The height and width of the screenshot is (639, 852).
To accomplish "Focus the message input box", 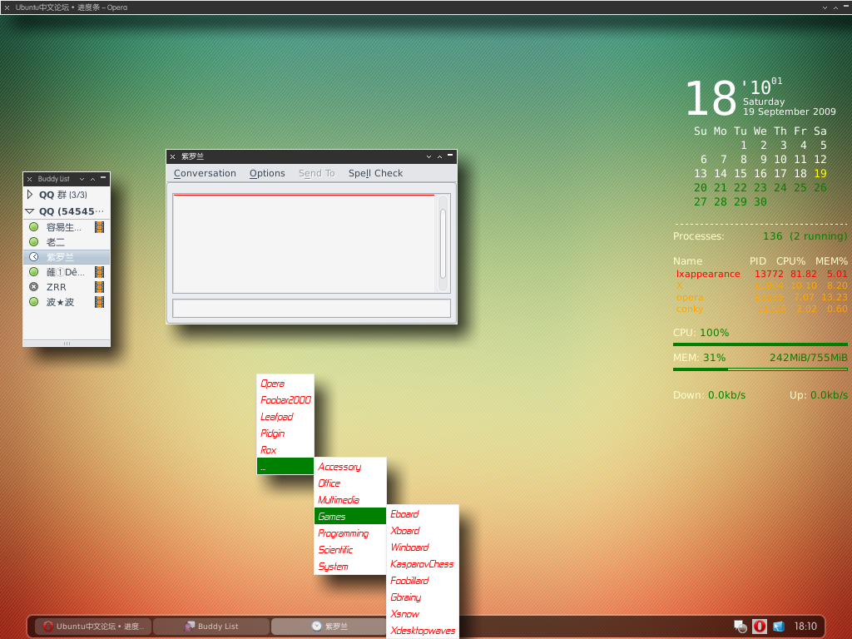I will pos(311,308).
